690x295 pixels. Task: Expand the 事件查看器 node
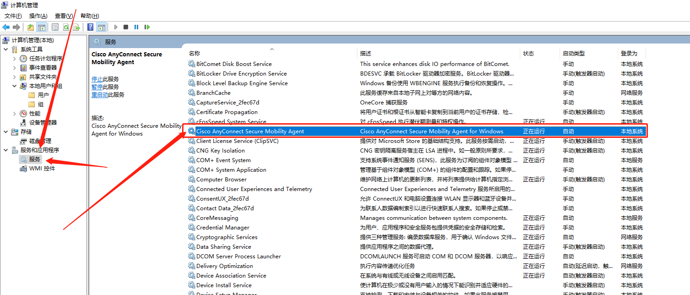[x=15, y=68]
